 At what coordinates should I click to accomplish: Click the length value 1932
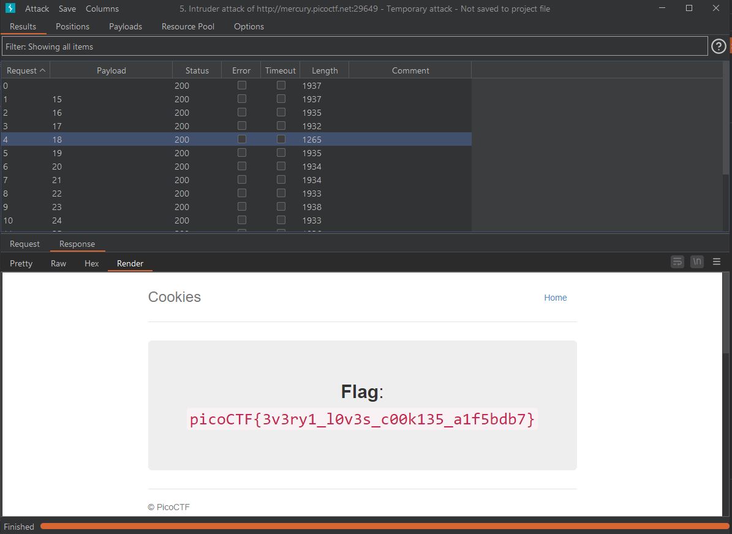pos(312,126)
